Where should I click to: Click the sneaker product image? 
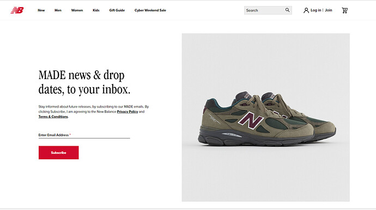pos(266,117)
